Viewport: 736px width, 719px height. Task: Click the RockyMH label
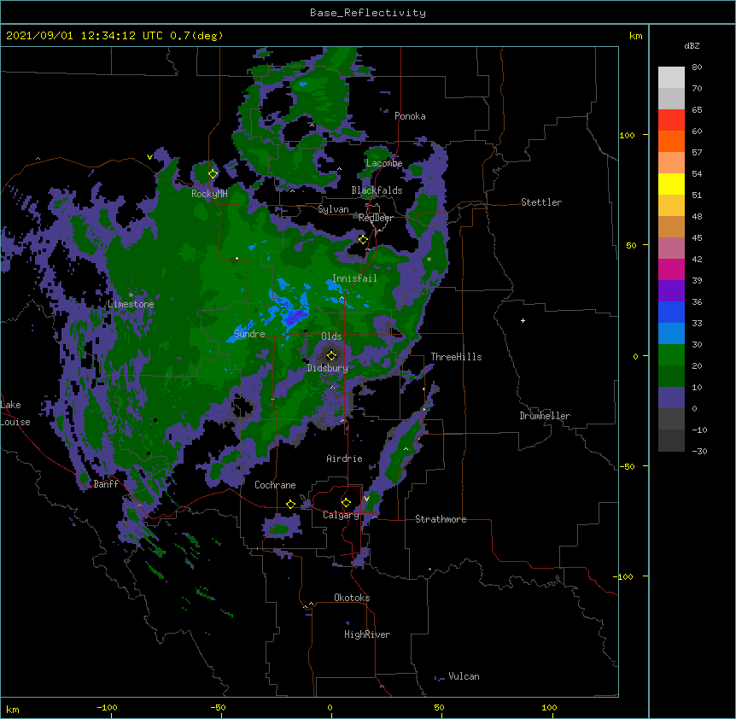pyautogui.click(x=209, y=194)
